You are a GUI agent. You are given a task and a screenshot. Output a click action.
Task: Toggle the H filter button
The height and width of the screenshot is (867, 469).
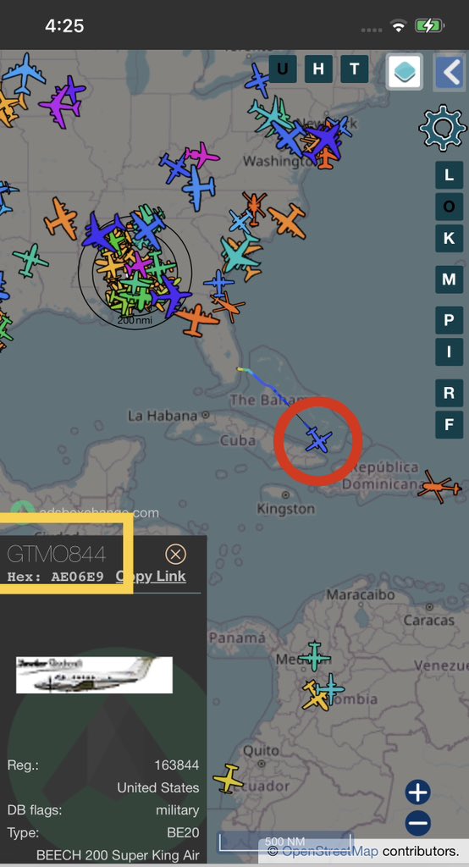(318, 69)
